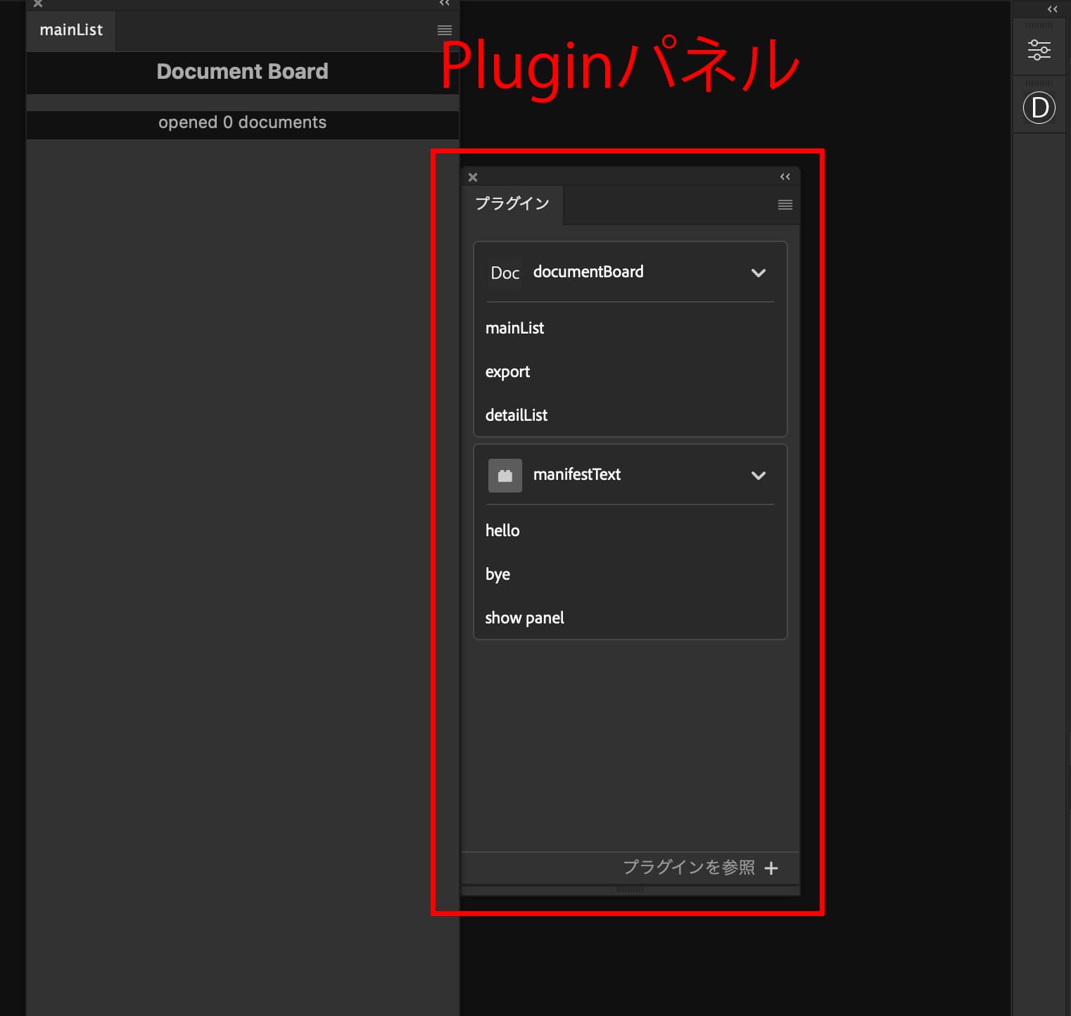Collapse the manifestText plugin section chevron
The height and width of the screenshot is (1016, 1071).
click(x=758, y=476)
